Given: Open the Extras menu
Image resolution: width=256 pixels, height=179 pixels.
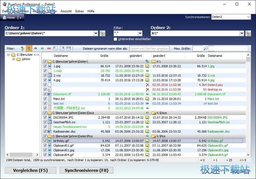Looking at the screenshot, I should coord(79,11).
